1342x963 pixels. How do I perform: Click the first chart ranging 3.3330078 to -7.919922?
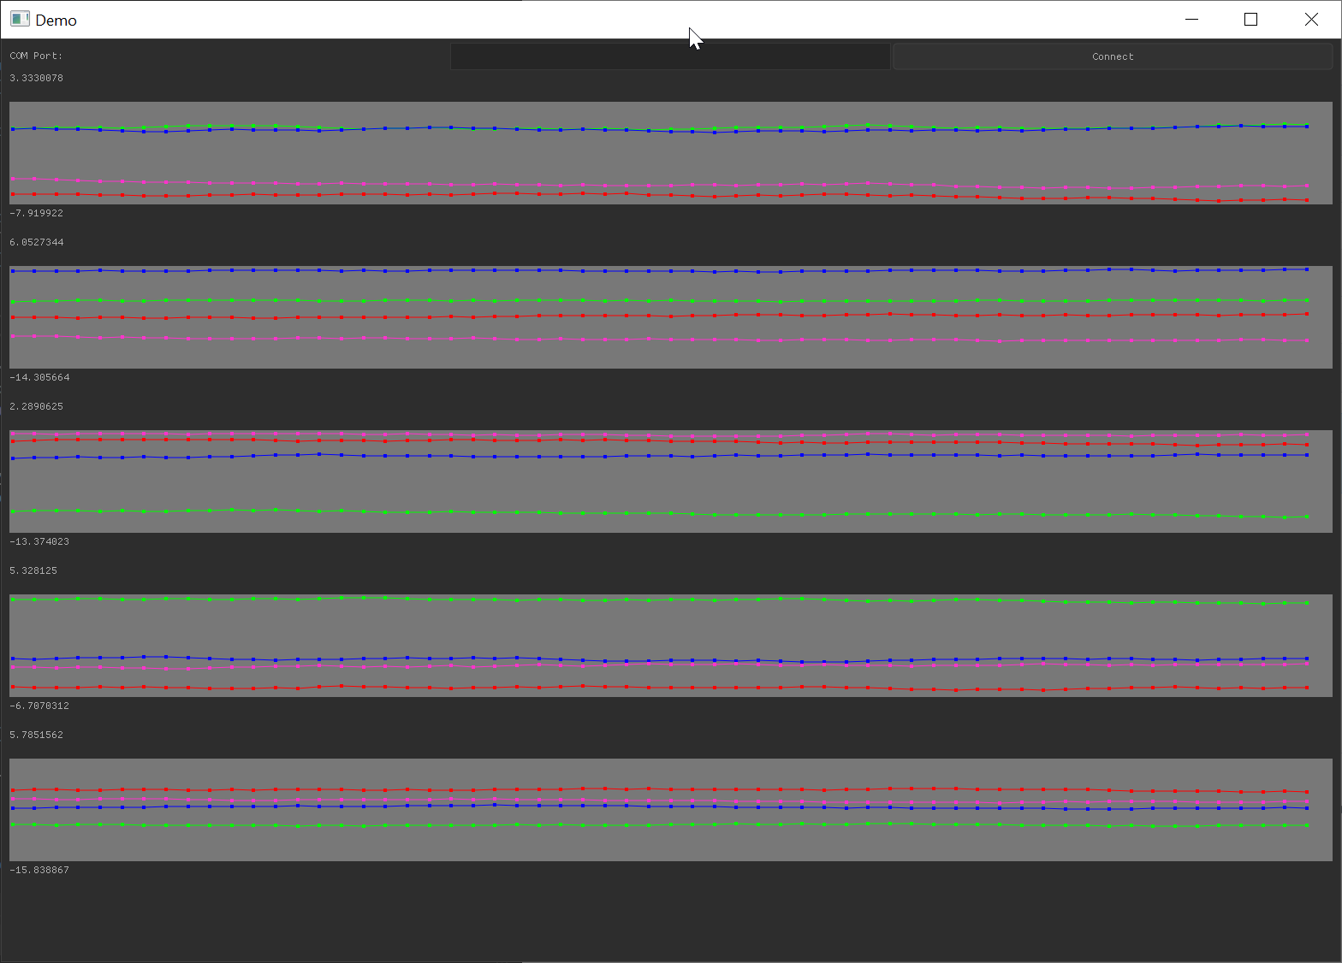tap(671, 153)
